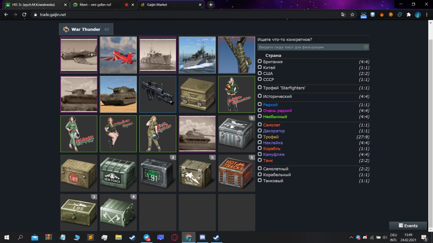Toggle the США country filter
Viewport: 433px width, 243px height.
click(260, 73)
